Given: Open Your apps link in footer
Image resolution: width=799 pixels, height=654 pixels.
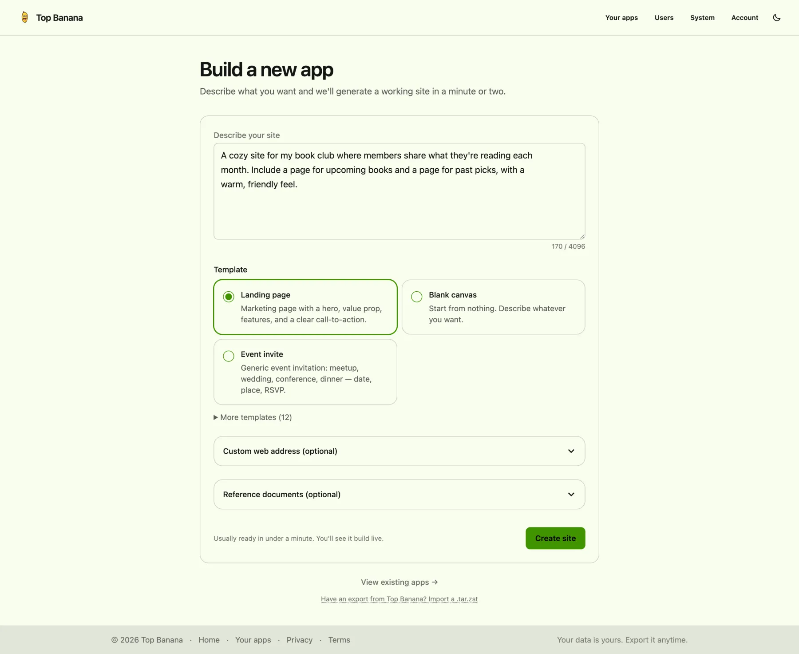Looking at the screenshot, I should (x=253, y=640).
